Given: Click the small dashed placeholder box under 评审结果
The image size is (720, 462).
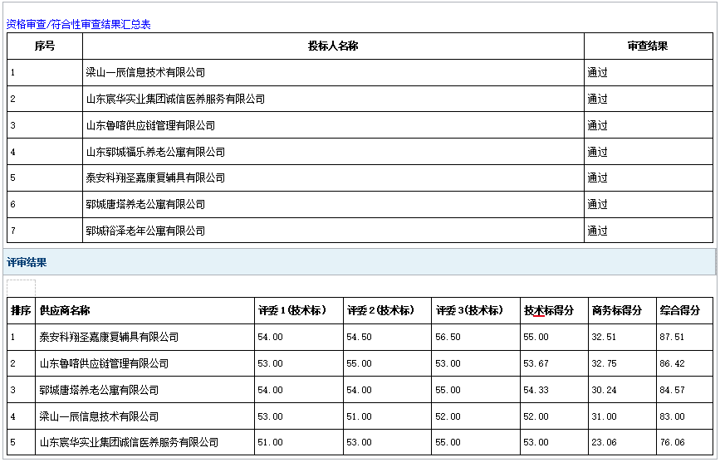Looking at the screenshot, I should (x=21, y=286).
